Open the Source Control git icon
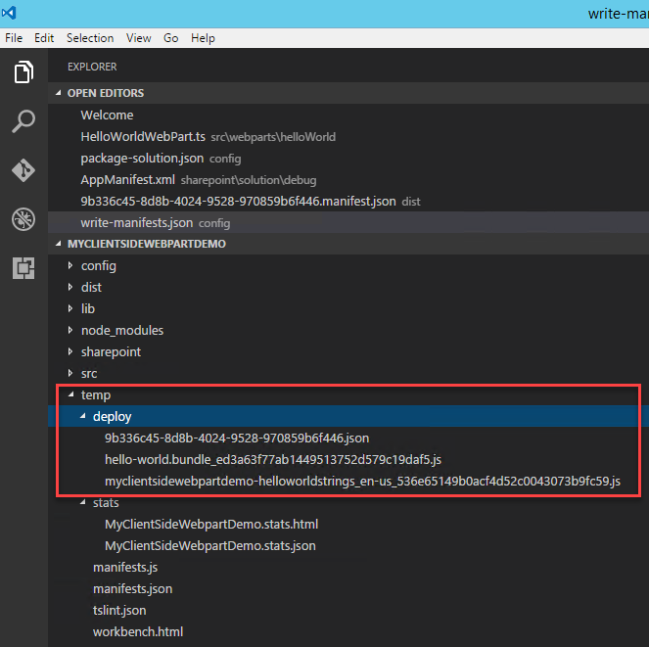 [x=23, y=170]
